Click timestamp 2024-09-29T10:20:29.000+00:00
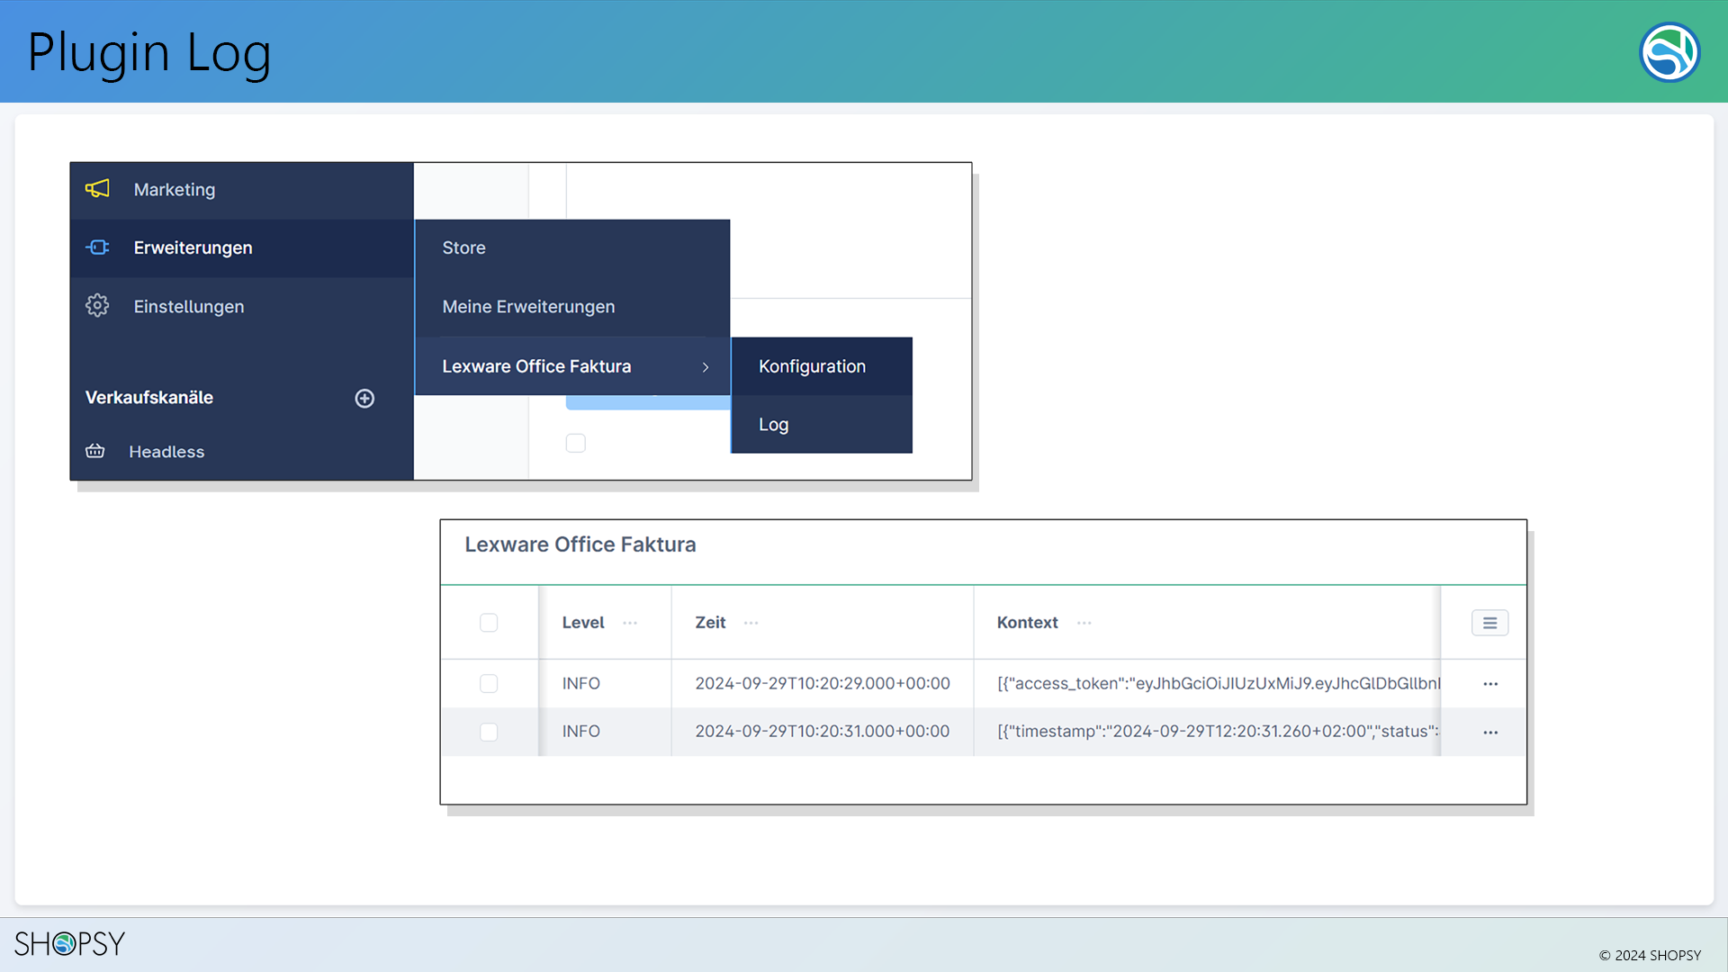 (x=823, y=684)
